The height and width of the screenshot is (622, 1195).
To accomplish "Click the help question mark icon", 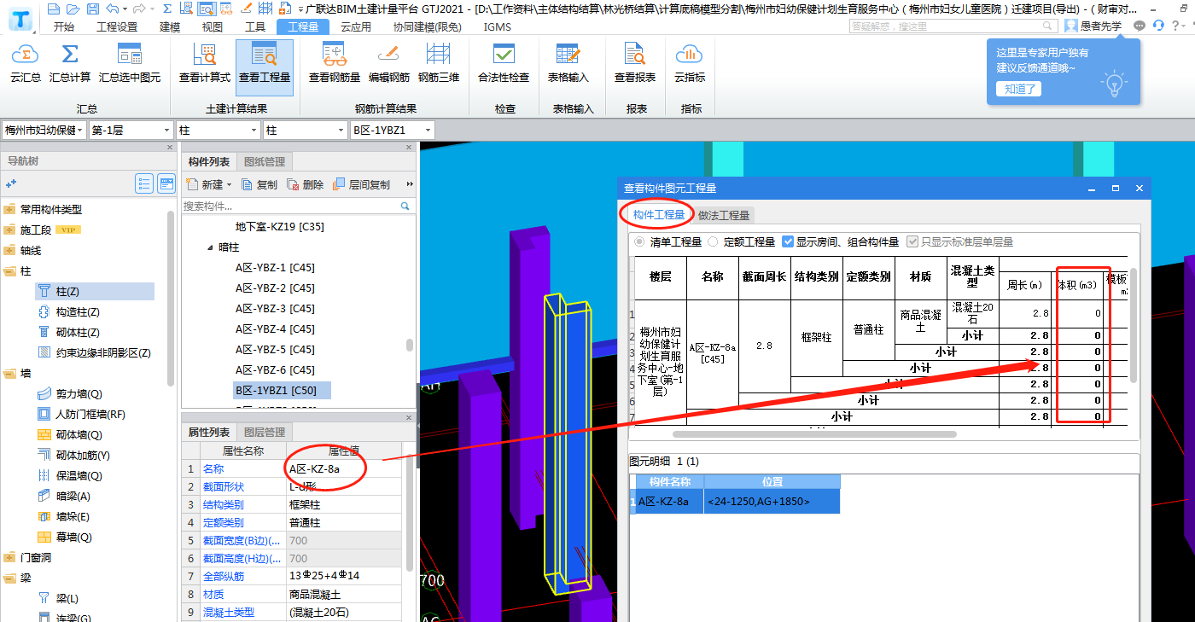I will (1176, 26).
